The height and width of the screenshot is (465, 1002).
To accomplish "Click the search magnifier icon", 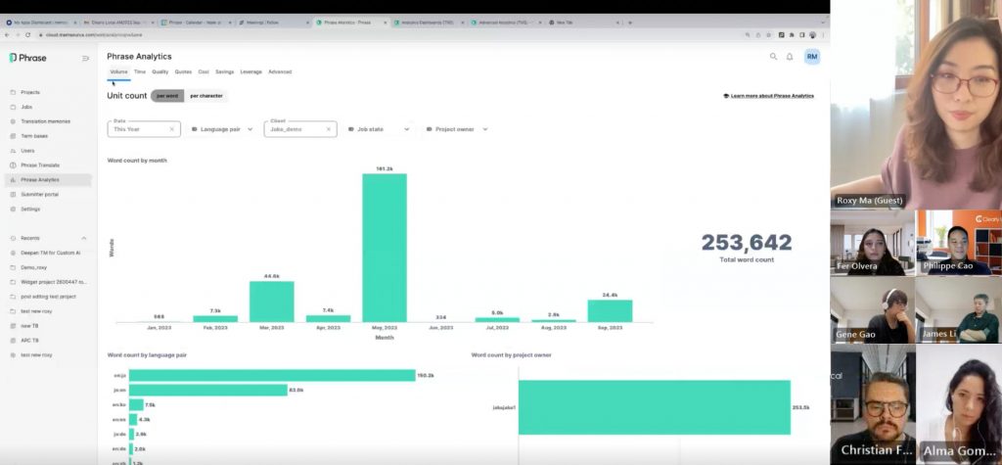I will pyautogui.click(x=773, y=57).
